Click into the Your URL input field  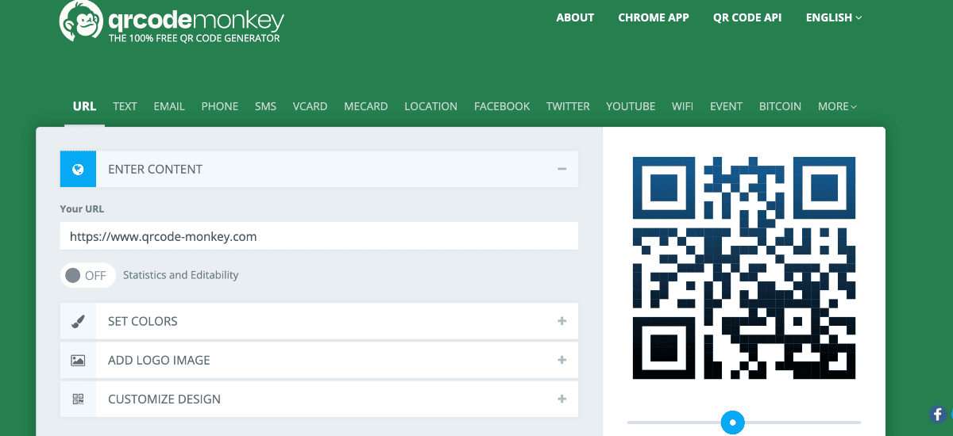(318, 236)
